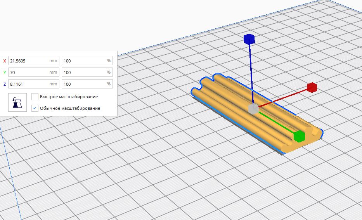Screen dimensions: 362x220
Task: Select the red X-axis scale handle
Action: click(x=312, y=88)
